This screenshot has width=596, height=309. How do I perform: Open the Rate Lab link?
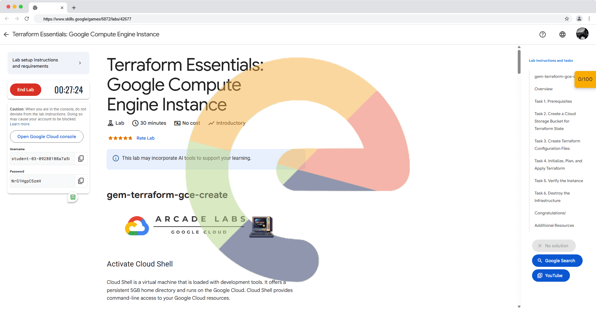coord(145,138)
